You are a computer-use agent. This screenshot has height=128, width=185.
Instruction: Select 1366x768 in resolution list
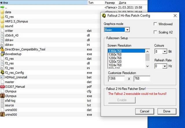tap(127, 51)
